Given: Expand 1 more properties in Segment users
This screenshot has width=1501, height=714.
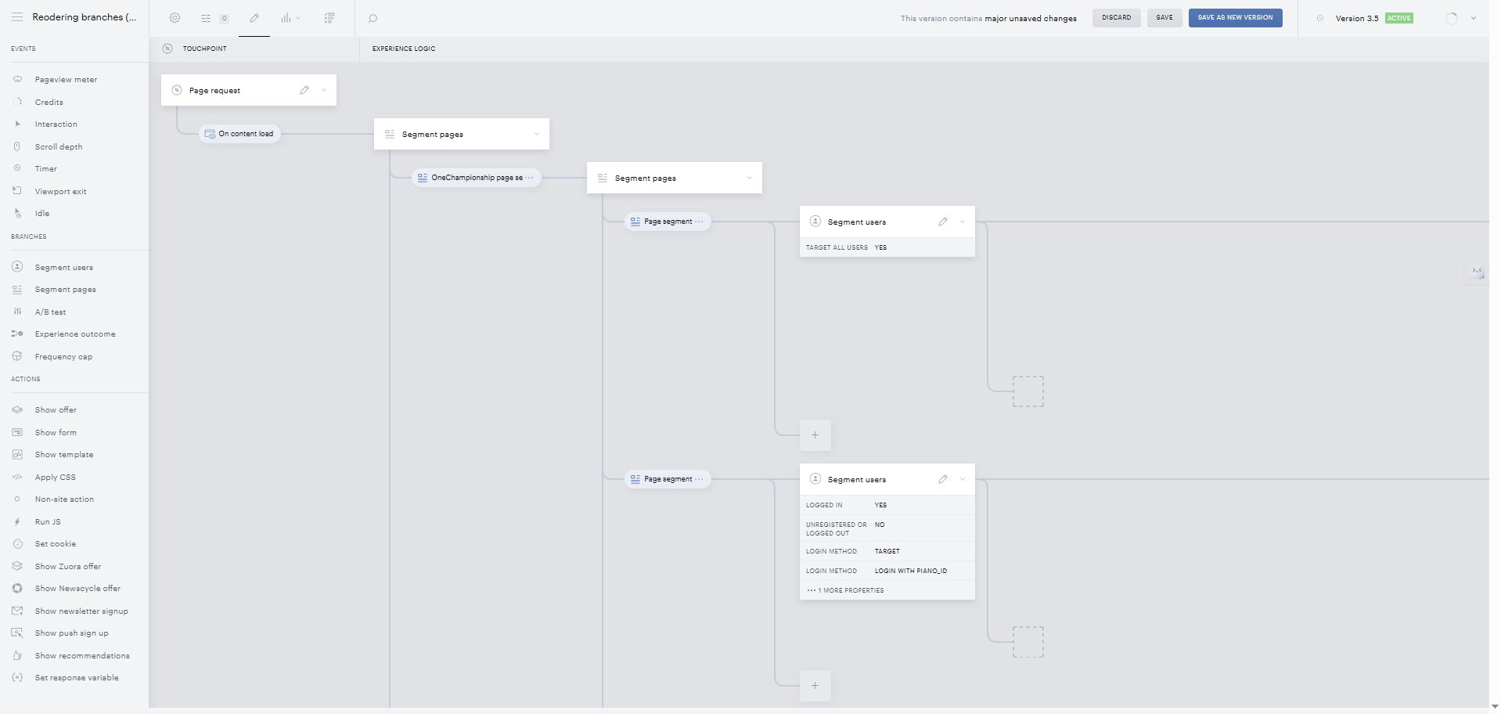Looking at the screenshot, I should coord(846,590).
